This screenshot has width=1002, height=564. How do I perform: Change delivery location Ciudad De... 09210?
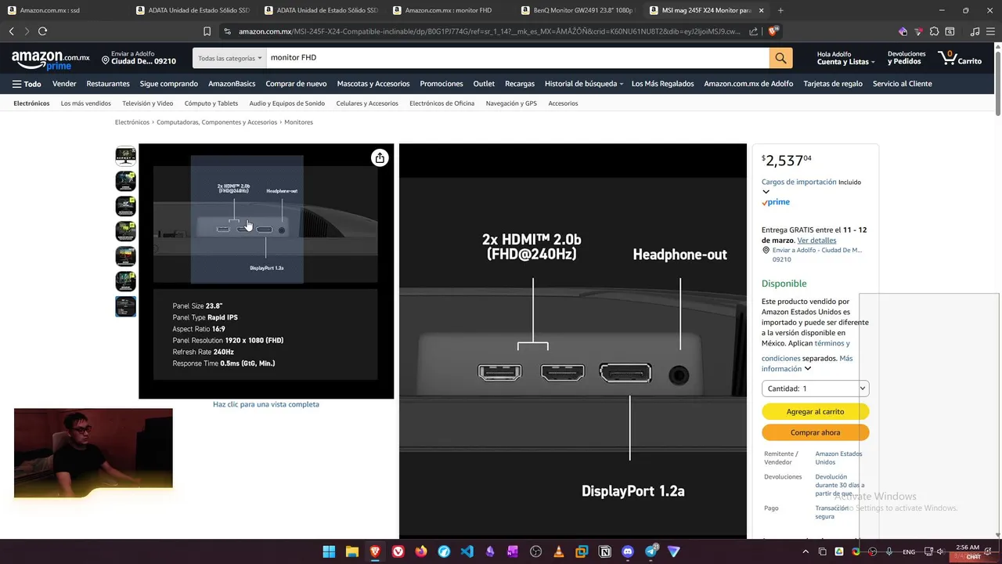[139, 58]
